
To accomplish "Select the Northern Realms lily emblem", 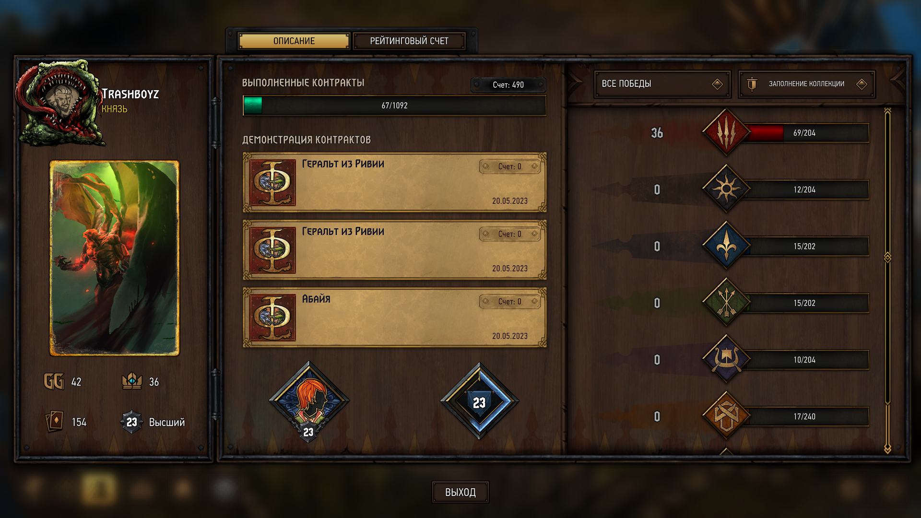I will (x=726, y=246).
